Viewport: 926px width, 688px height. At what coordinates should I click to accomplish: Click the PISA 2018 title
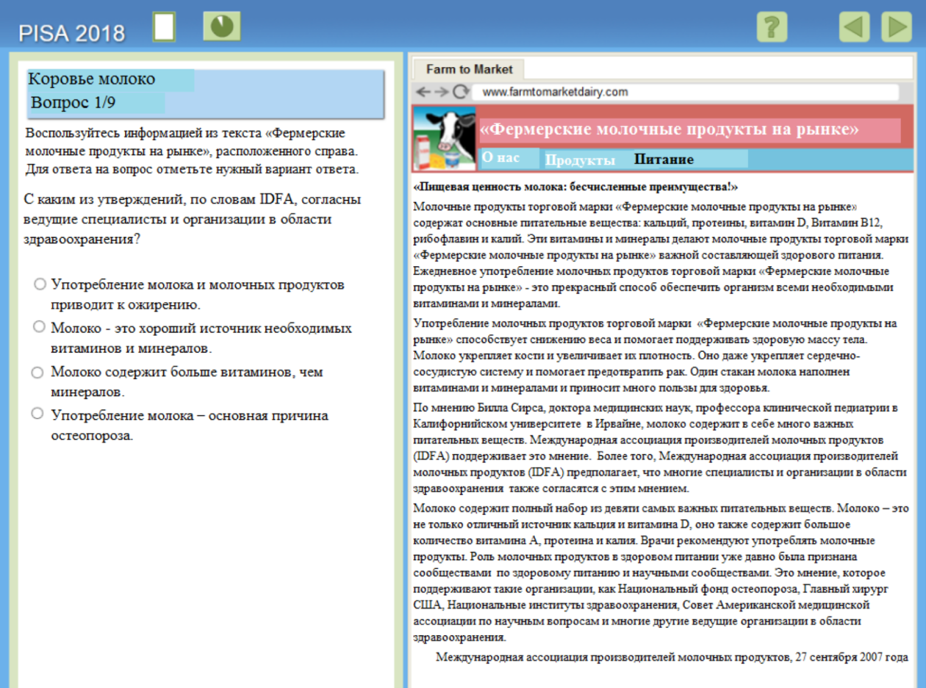tap(71, 33)
